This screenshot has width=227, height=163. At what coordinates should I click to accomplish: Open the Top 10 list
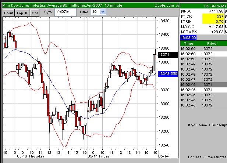coord(22,12)
